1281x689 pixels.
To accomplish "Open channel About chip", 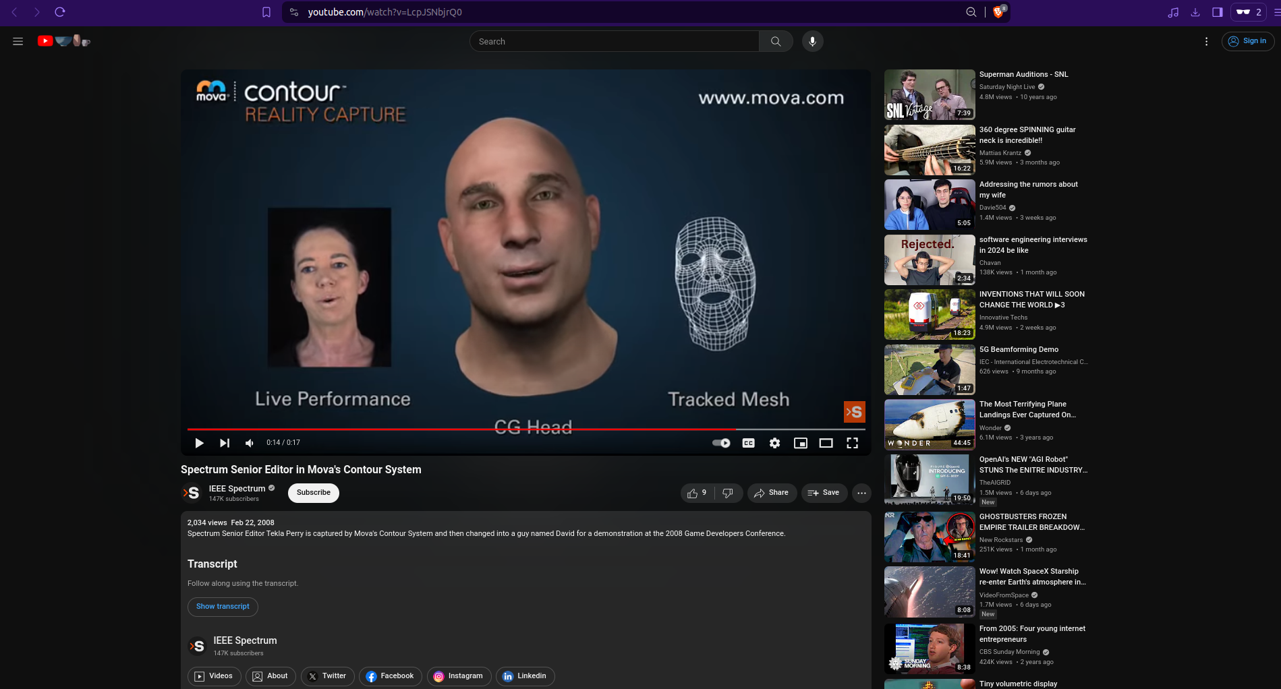I will [x=270, y=676].
